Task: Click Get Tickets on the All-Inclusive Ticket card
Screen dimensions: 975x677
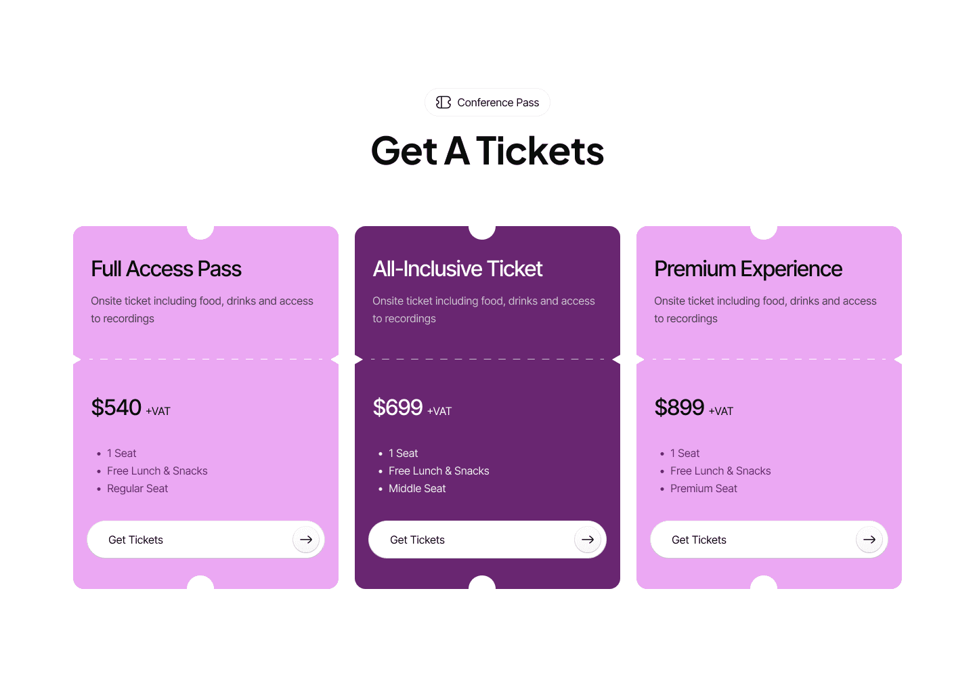Action: click(417, 540)
